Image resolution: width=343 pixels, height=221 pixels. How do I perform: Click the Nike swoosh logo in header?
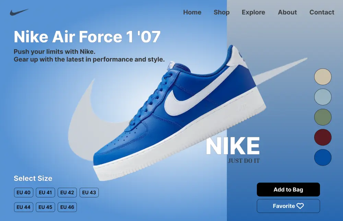click(19, 12)
